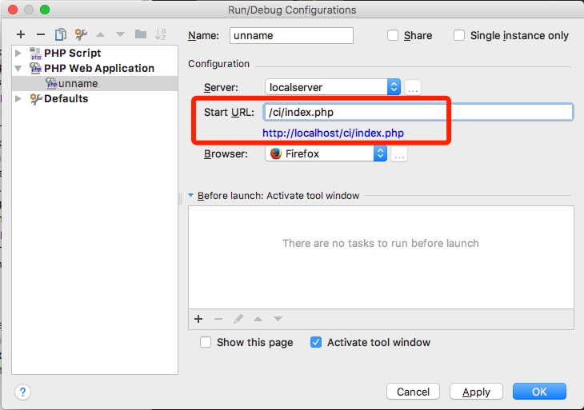
Task: Expand the Defaults tree node
Action: click(18, 98)
